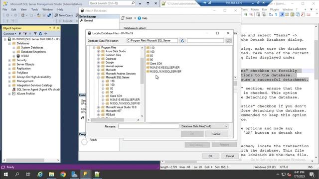Open Task View on the taskbar
Viewport: 319px width, 179px height.
tap(28, 175)
